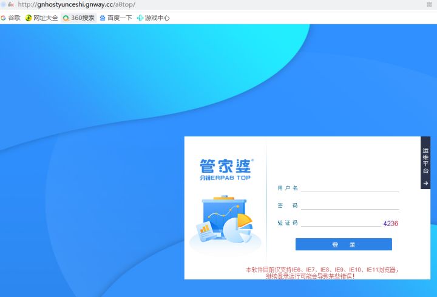Click the arrow on 运维平台 tab
The width and height of the screenshot is (437, 297).
click(425, 183)
